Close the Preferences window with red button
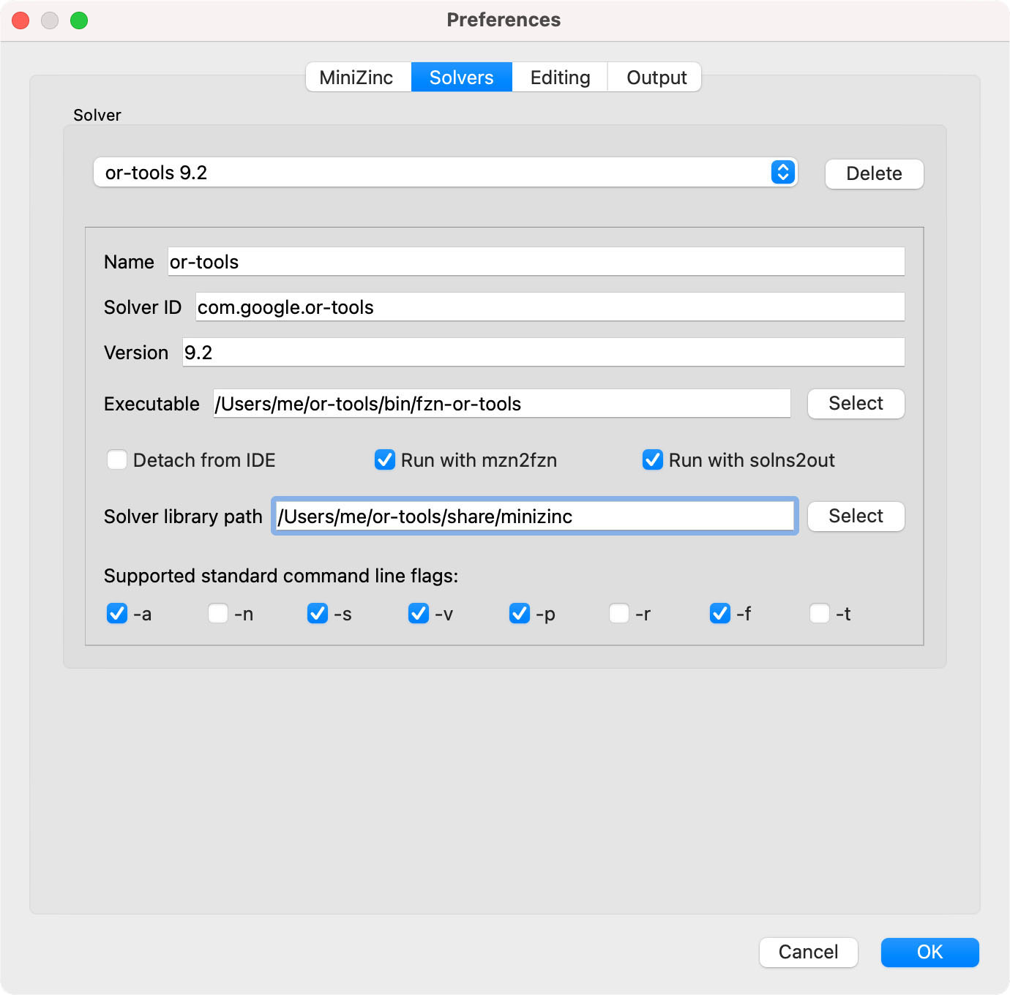Image resolution: width=1010 pixels, height=995 pixels. [x=20, y=20]
